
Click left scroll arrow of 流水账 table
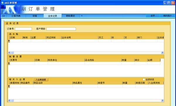tap(9, 52)
